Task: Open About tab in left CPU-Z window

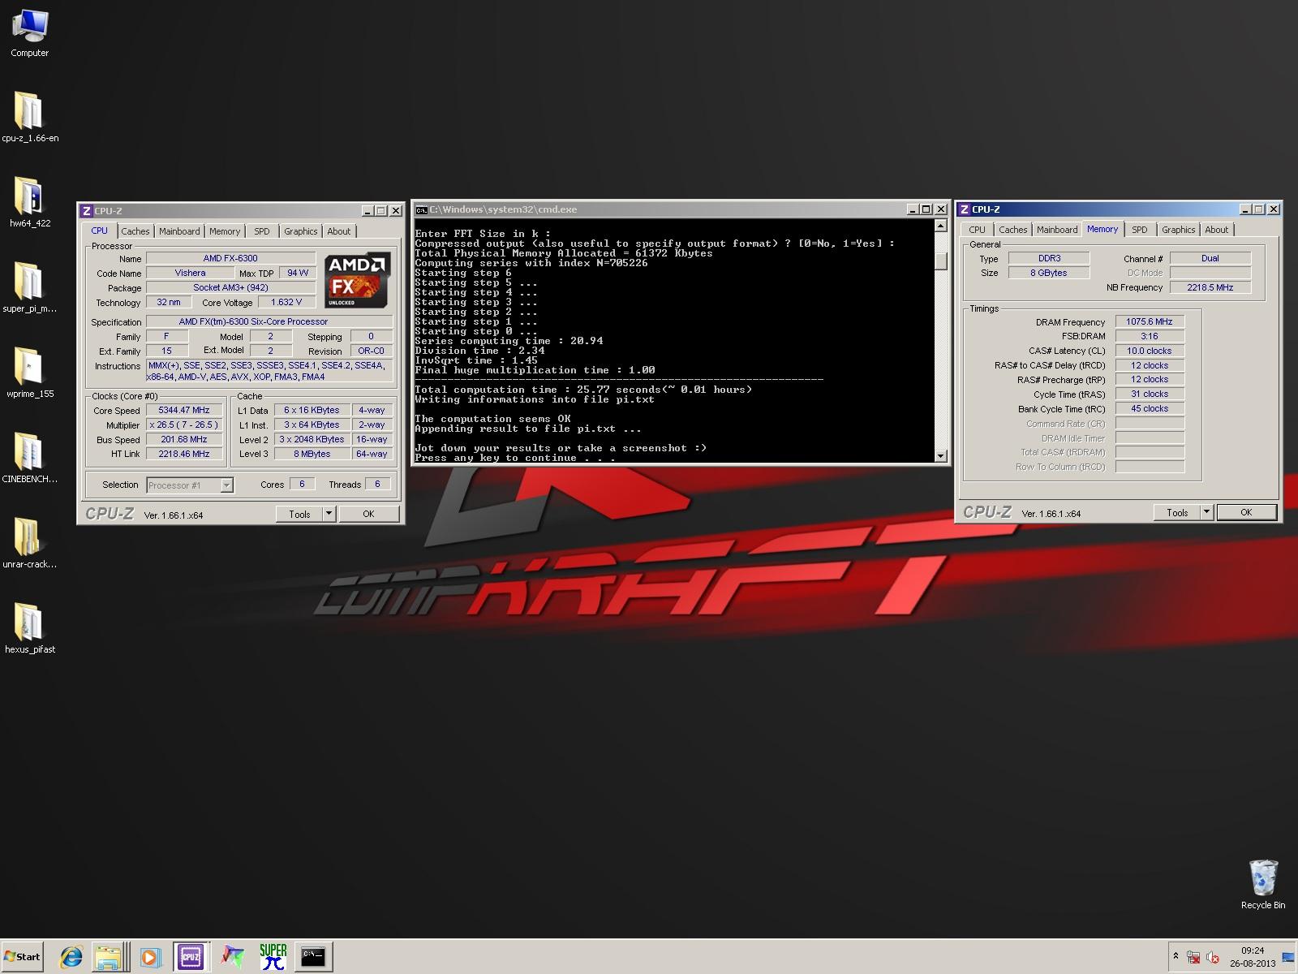Action: coord(339,231)
